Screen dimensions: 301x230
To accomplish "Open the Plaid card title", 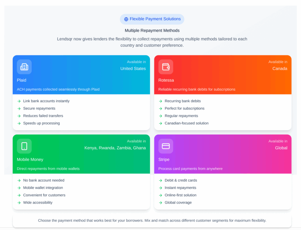I will tap(21, 80).
